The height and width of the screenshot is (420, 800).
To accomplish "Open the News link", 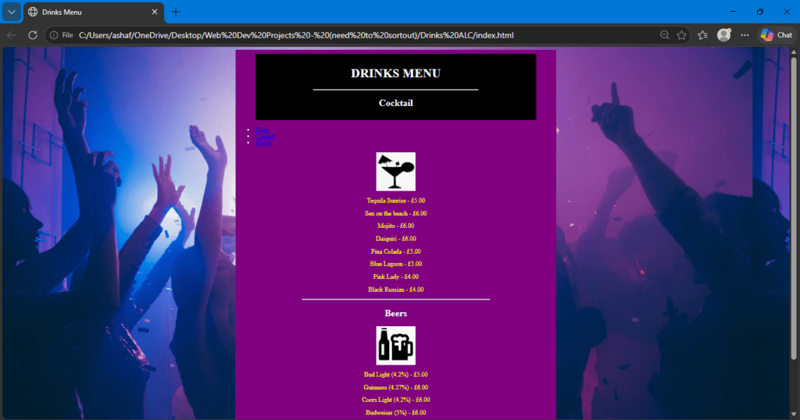I will (x=262, y=130).
